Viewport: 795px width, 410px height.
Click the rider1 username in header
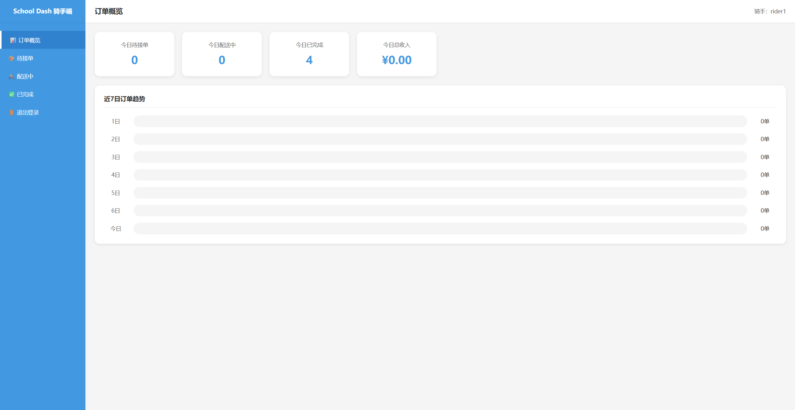778,11
